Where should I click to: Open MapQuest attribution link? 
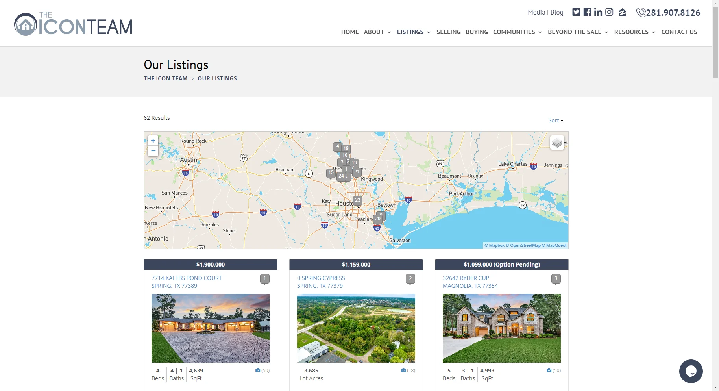coord(554,245)
